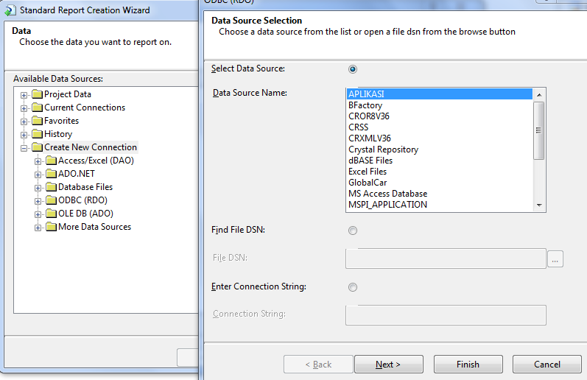Image resolution: width=587 pixels, height=380 pixels.
Task: Expand the Access/Excel (DAO) node
Action: tap(38, 161)
